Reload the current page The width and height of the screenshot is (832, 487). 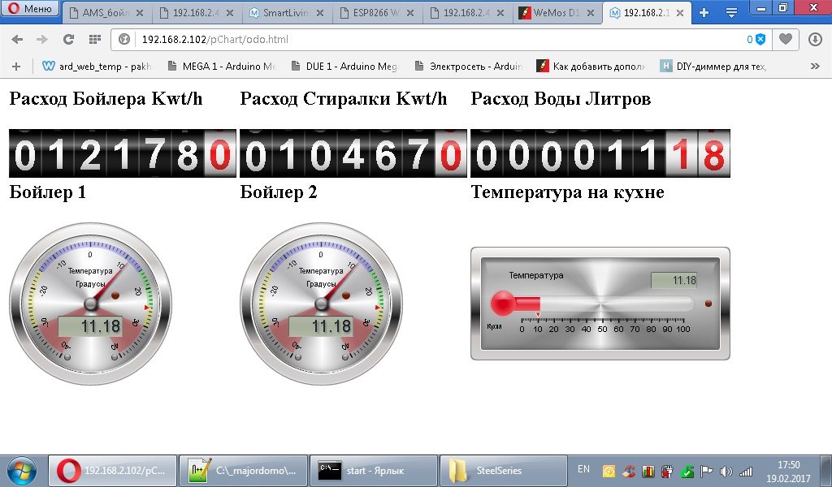click(68, 38)
